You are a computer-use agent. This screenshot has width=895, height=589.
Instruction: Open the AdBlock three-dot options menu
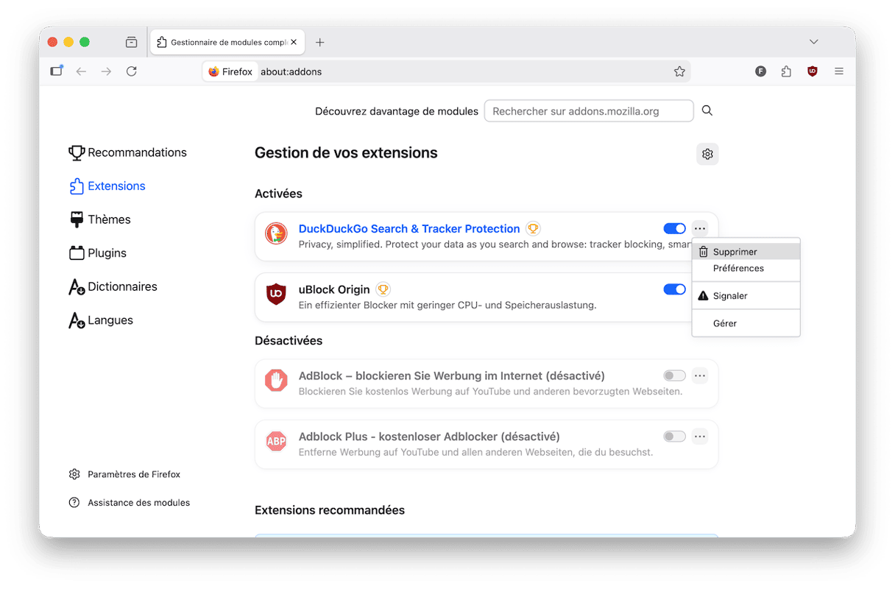[700, 375]
